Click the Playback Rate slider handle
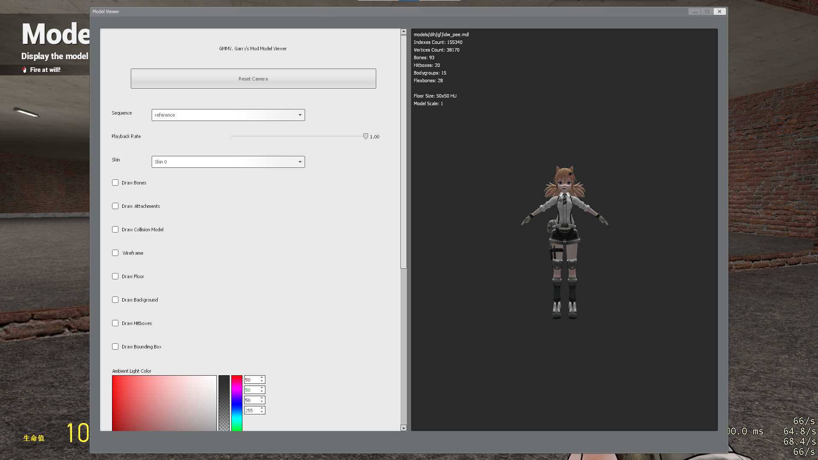Viewport: 818px width, 460px height. [x=366, y=136]
